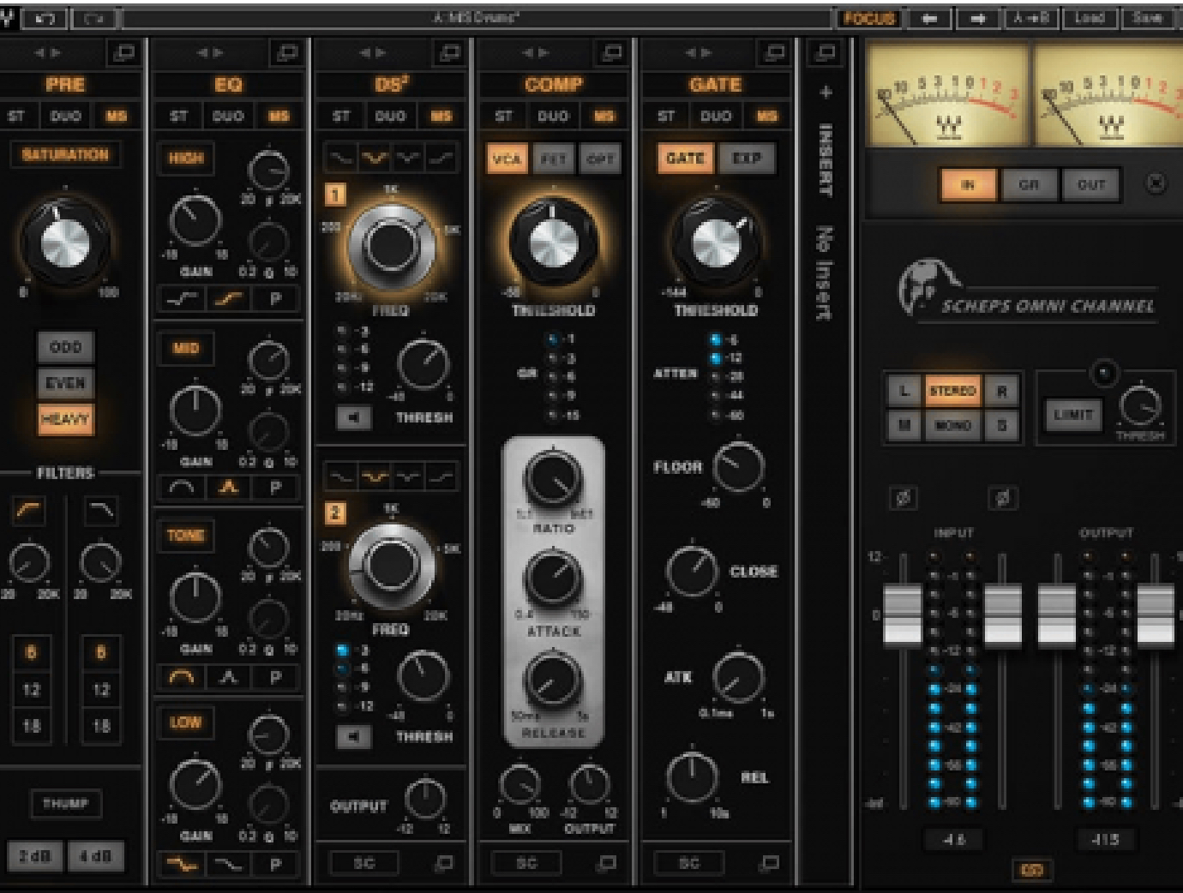Click the compressor THRESHOLD knob
This screenshot has height=893, width=1183.
pos(553,243)
